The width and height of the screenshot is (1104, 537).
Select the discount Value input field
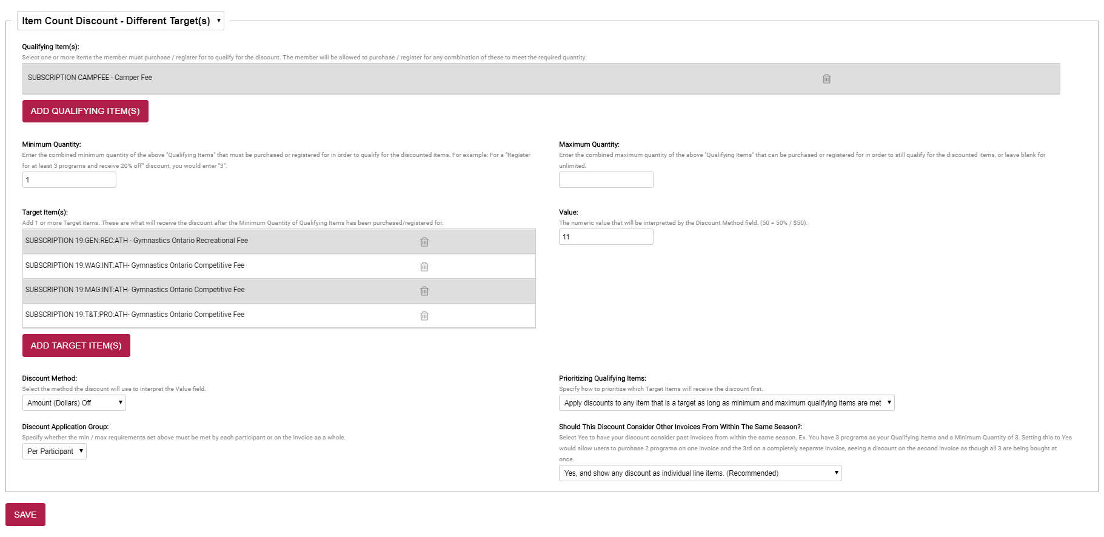click(x=606, y=237)
